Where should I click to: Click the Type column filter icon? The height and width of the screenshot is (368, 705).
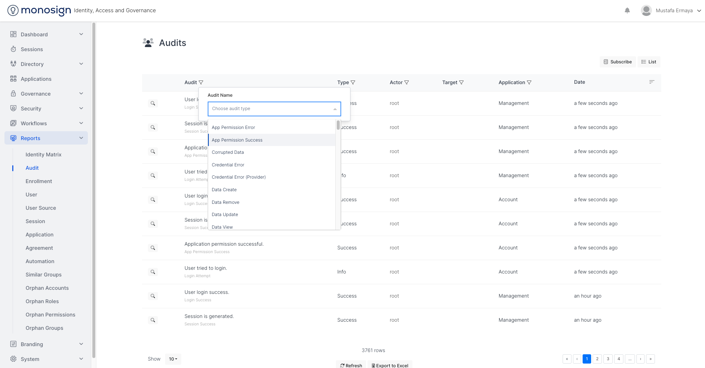353,83
